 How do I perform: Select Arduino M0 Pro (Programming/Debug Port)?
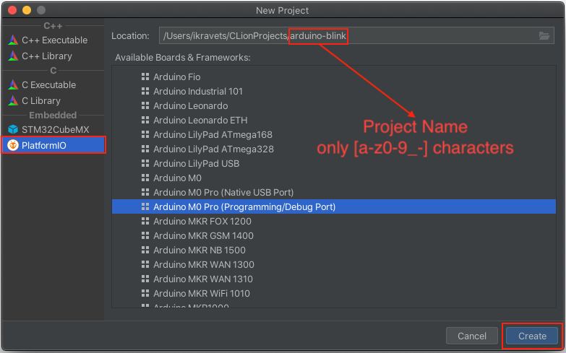pos(334,206)
